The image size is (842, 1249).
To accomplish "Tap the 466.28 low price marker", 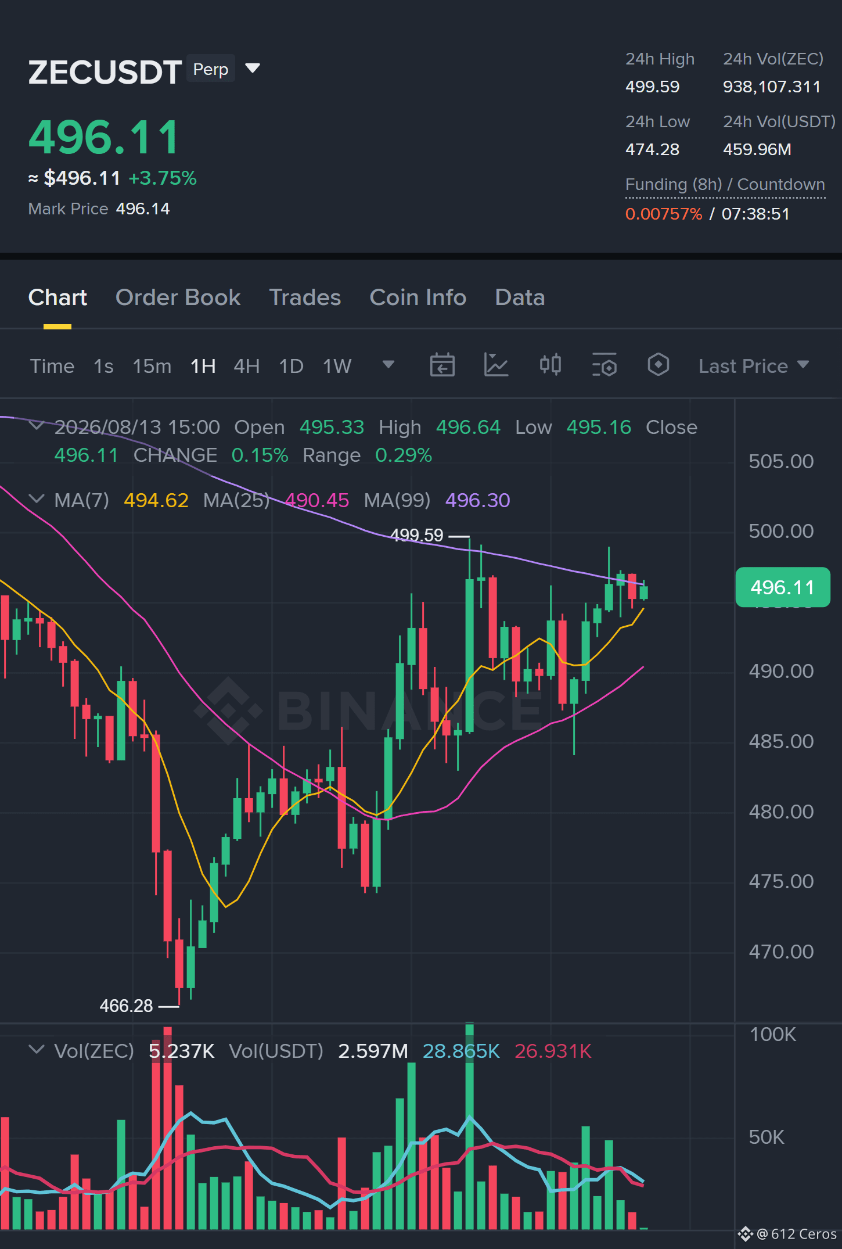I will tap(126, 1006).
